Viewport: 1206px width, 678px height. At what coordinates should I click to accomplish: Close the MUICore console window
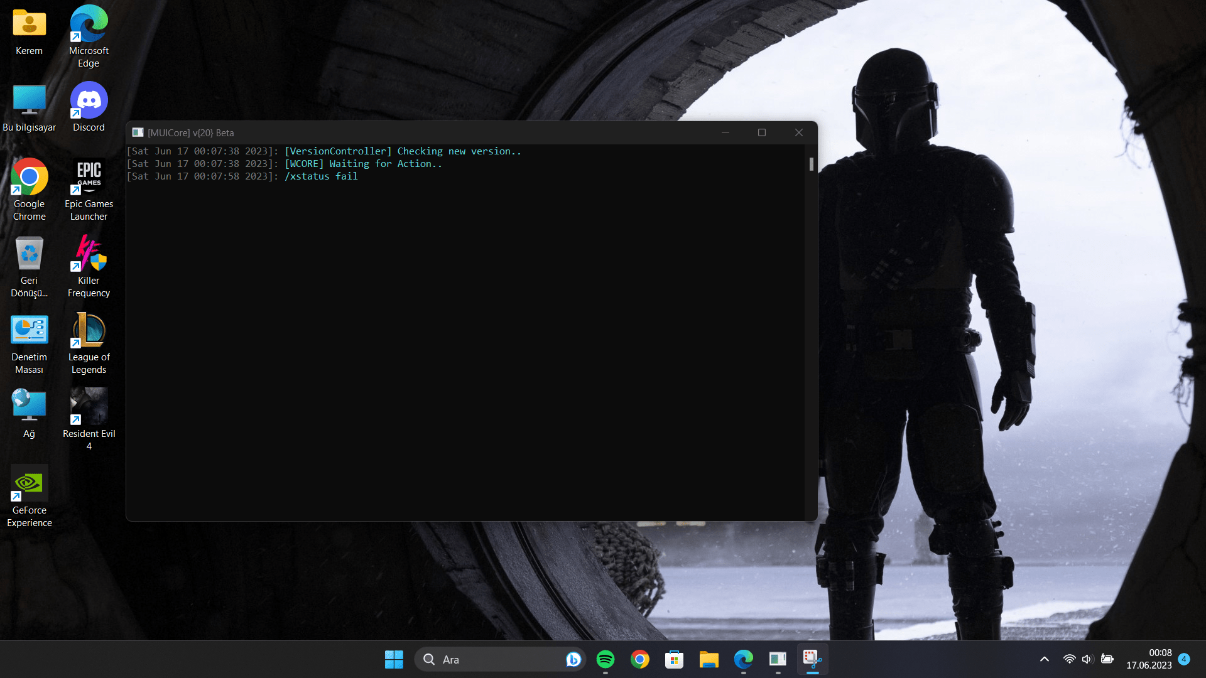tap(799, 132)
